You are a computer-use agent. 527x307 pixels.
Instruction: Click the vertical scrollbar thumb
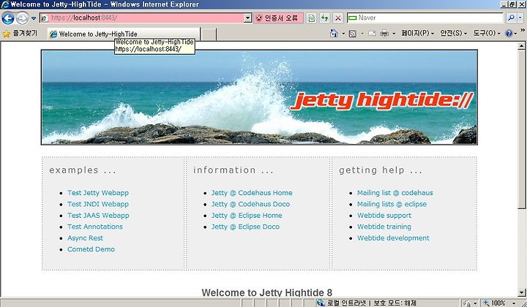522,129
